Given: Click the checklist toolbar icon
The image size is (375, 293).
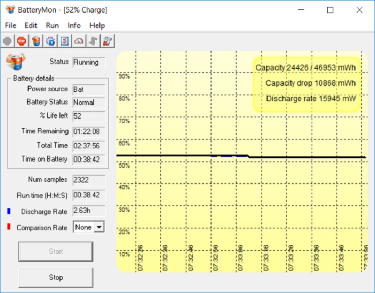Looking at the screenshot, I should click(65, 41).
